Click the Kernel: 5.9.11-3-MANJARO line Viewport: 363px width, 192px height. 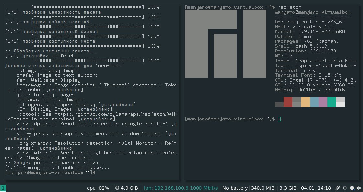coord(310,31)
